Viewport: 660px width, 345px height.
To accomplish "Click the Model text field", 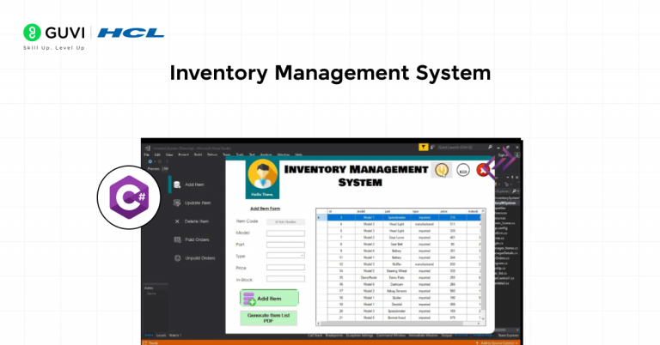I will click(285, 233).
